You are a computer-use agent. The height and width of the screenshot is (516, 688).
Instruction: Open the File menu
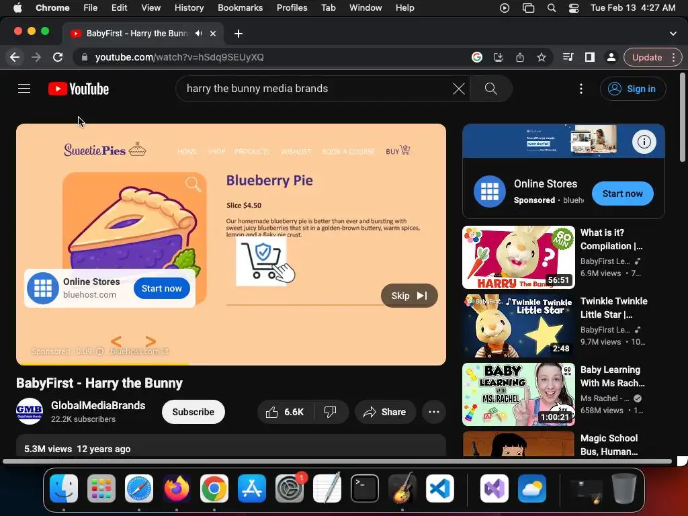pyautogui.click(x=91, y=7)
